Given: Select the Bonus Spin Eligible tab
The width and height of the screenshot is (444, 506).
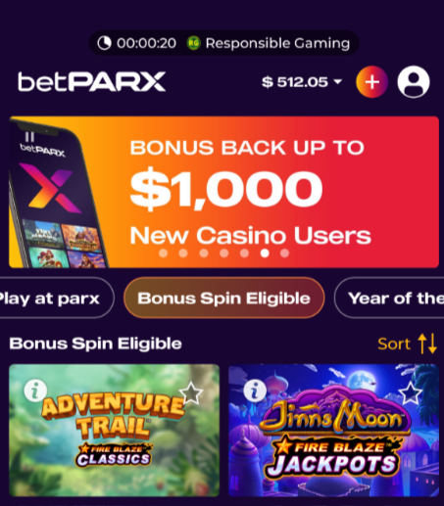Looking at the screenshot, I should pos(223,298).
